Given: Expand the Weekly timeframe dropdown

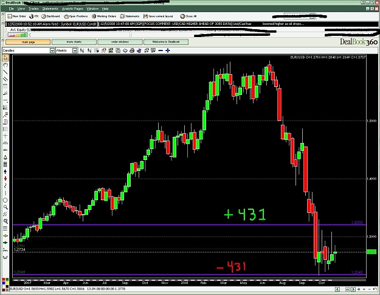Looking at the screenshot, I should point(75,50).
